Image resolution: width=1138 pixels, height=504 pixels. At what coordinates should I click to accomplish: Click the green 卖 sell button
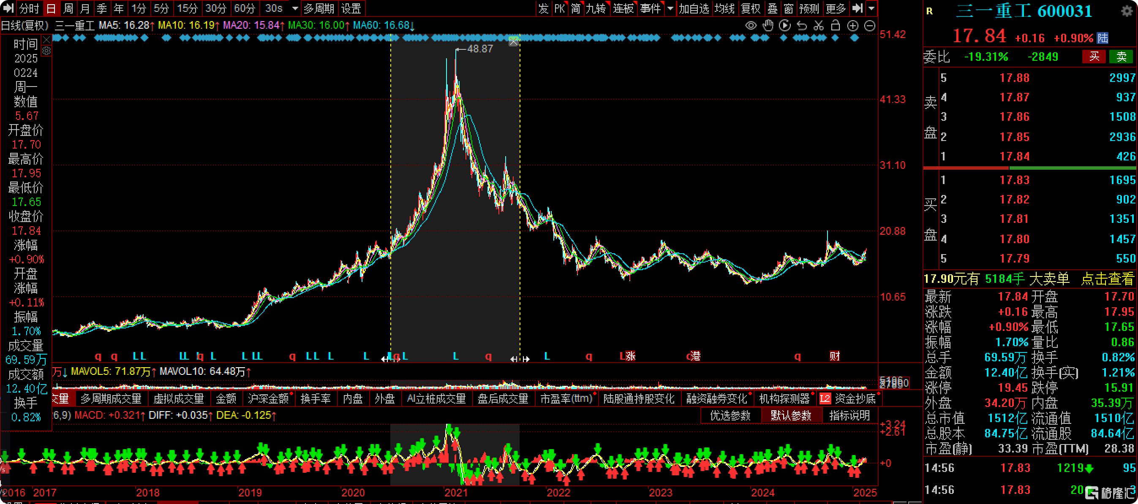tap(1121, 57)
